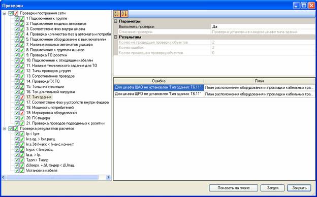The width and height of the screenshot is (317, 197).
Task: Click red status mark of '19. Маркировка оборудования'
Action: point(22,113)
